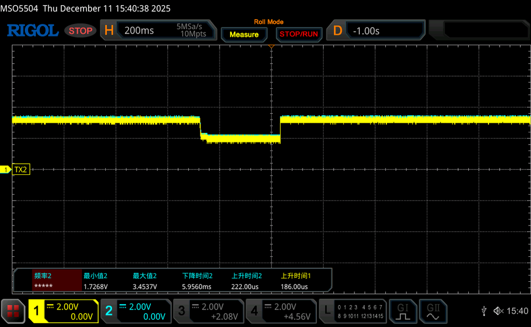531x327 pixels.
Task: Toggle channel 2 cyan 2.00V tab
Action: coord(136,311)
